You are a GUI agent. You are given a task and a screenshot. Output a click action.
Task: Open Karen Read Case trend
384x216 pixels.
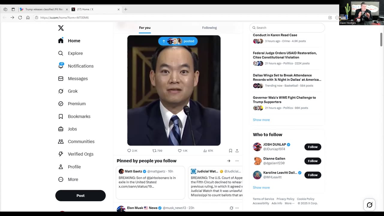pos(287,38)
